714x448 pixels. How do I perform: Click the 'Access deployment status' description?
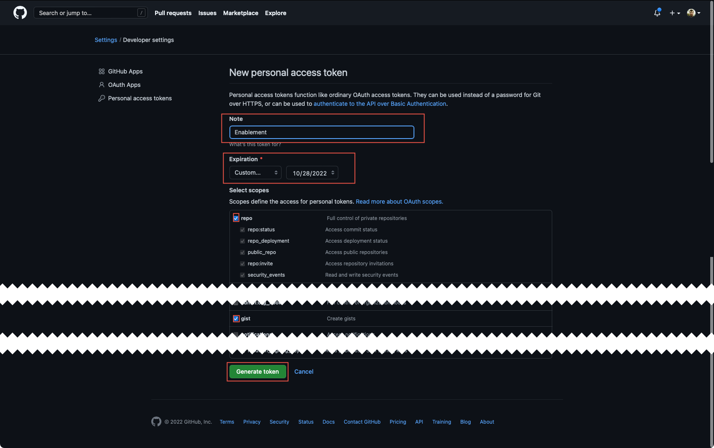click(356, 241)
